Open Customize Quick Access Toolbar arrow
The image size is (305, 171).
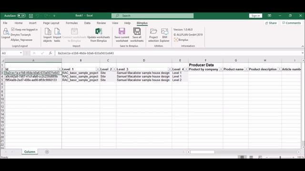click(x=54, y=16)
